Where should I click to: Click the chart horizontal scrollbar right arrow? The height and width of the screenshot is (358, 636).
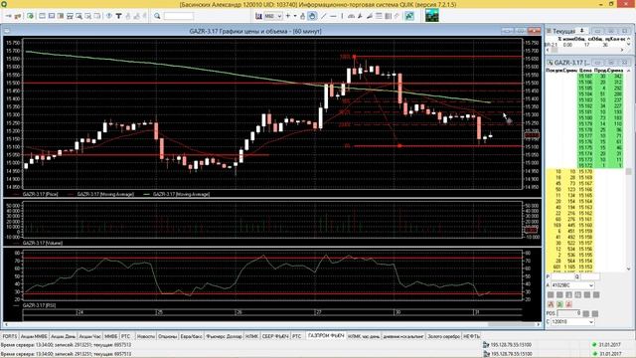click(x=539, y=324)
